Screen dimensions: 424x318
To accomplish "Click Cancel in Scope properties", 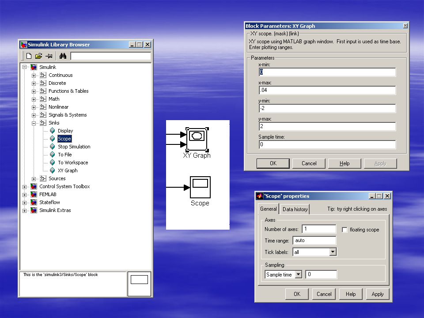I will pos(324,294).
